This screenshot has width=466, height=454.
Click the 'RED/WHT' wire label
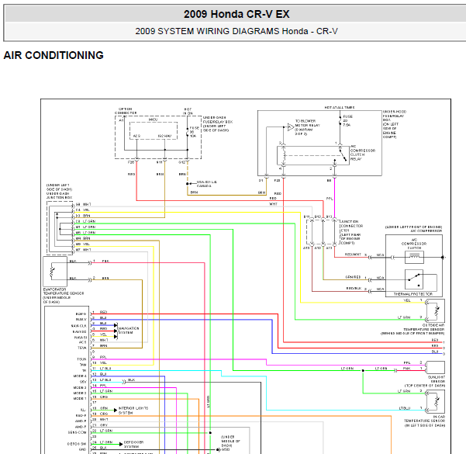(x=353, y=255)
